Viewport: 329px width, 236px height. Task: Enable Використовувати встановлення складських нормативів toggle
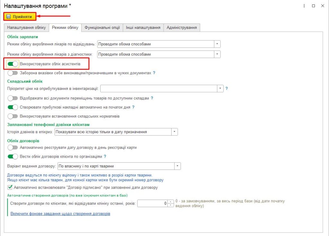[x=13, y=116]
